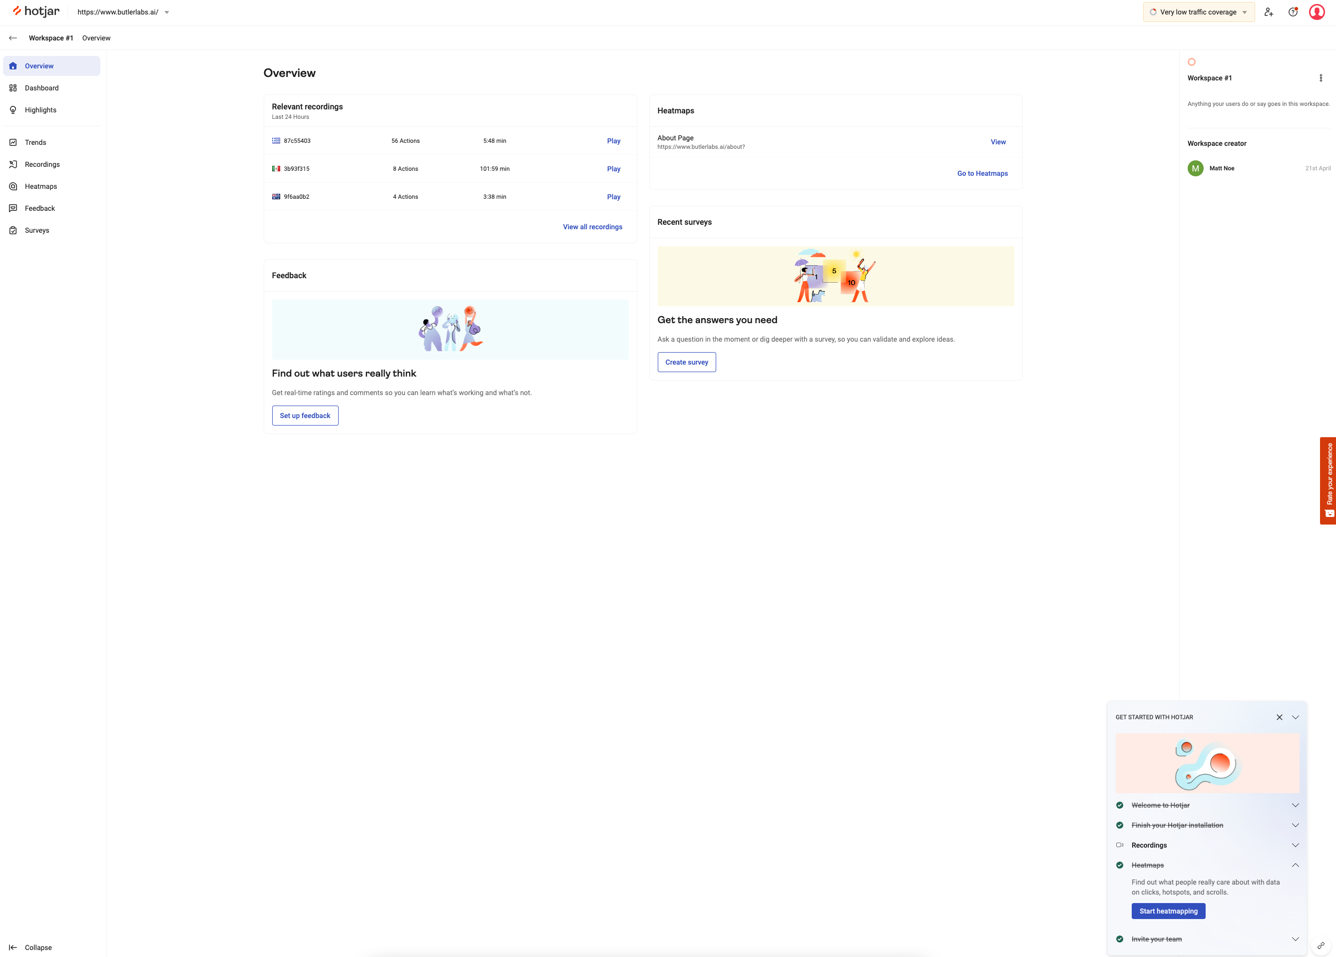Click the back arrow beside Workspace #1
This screenshot has height=957, width=1336.
point(13,38)
